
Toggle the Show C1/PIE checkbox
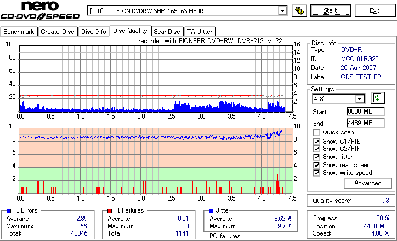pyautogui.click(x=316, y=142)
